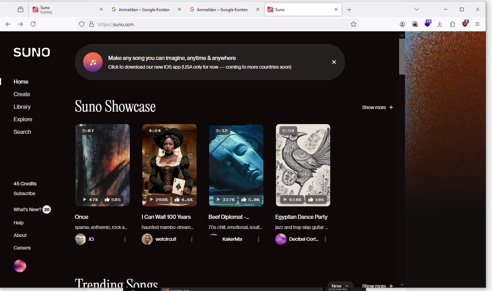Play the song with 610K plays
This screenshot has width=492, height=291.
293,200
